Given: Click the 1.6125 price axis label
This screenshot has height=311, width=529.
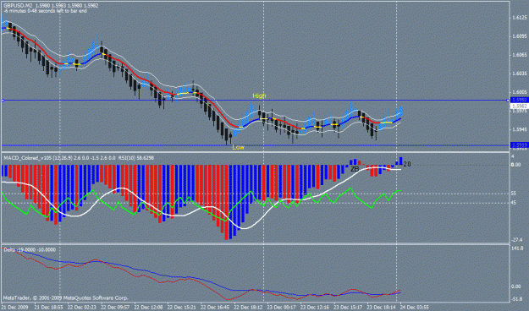Looking at the screenshot, I should (520, 18).
